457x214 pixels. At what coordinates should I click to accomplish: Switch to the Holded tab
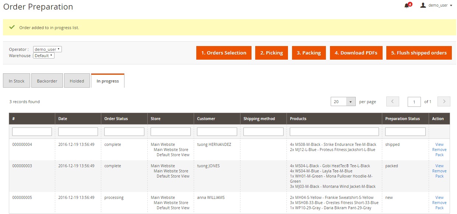(x=77, y=81)
